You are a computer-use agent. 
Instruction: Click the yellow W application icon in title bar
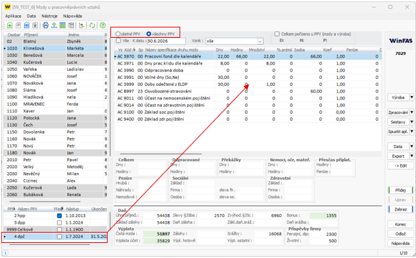point(8,7)
